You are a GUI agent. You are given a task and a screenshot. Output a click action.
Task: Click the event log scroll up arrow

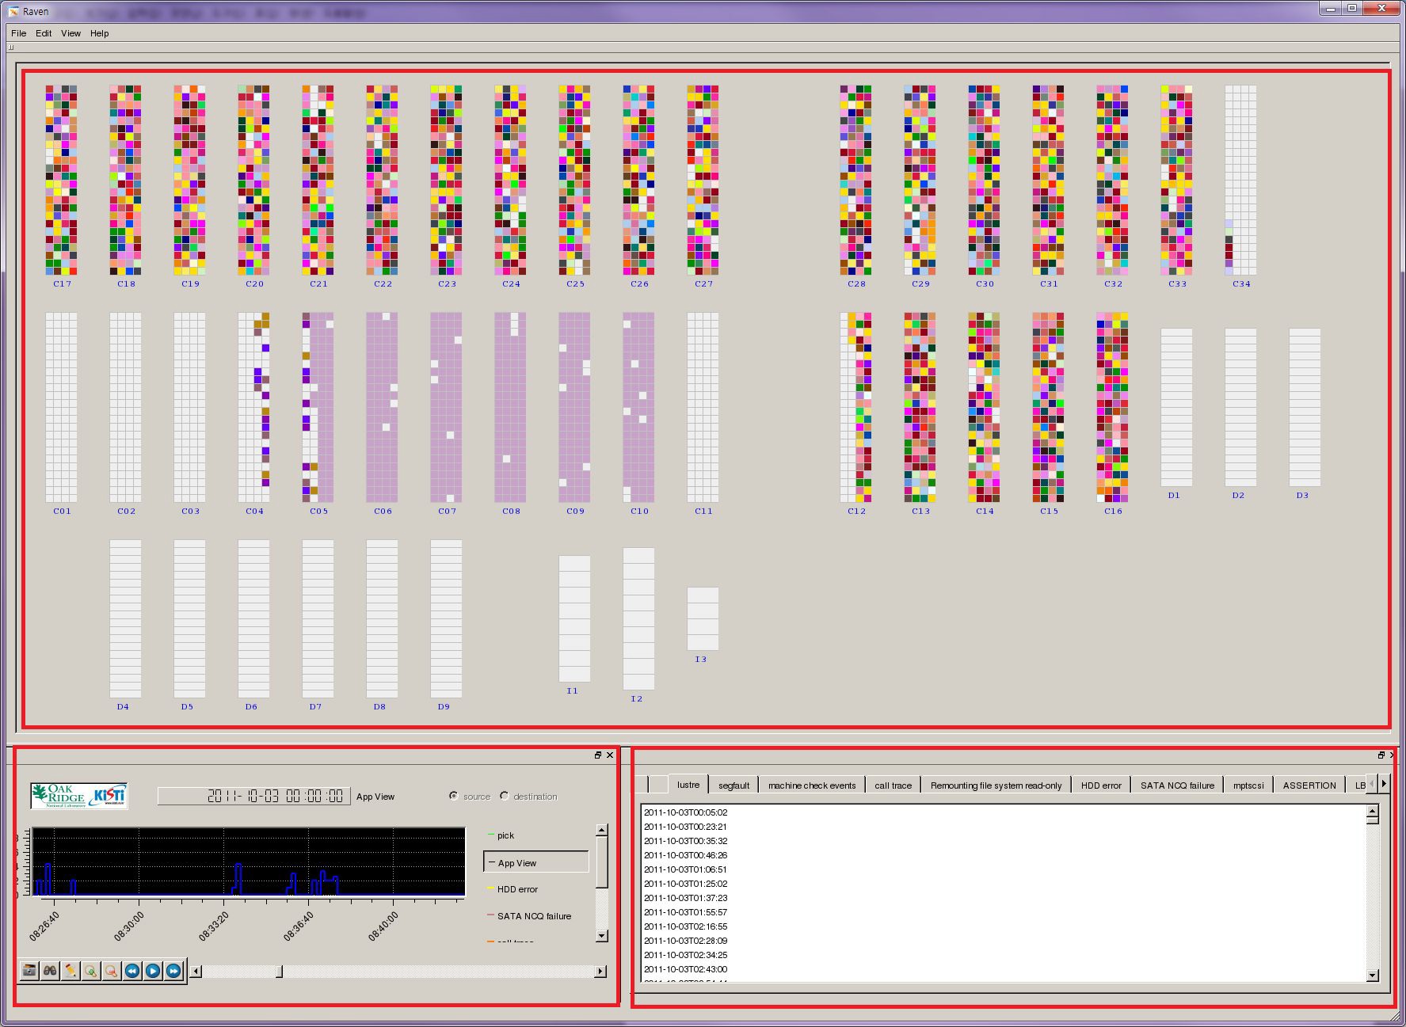1373,811
